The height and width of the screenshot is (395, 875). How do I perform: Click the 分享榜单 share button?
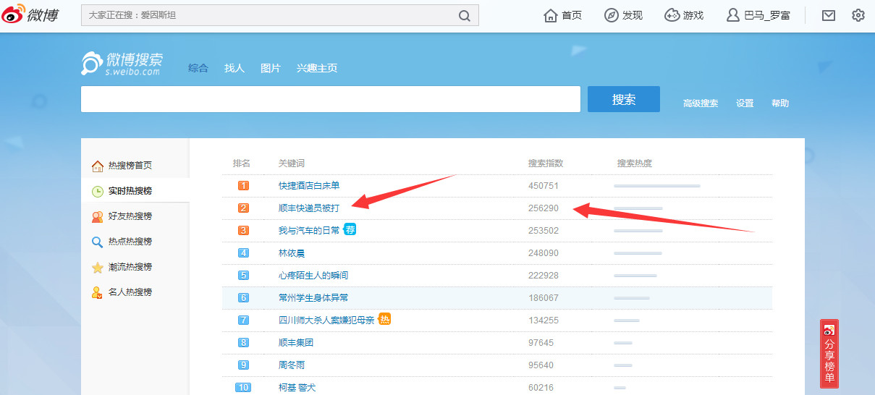[829, 354]
